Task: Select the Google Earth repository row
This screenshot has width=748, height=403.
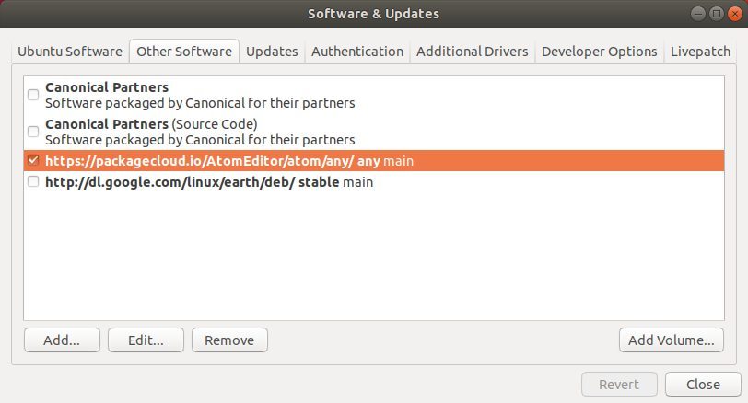Action: [x=374, y=182]
